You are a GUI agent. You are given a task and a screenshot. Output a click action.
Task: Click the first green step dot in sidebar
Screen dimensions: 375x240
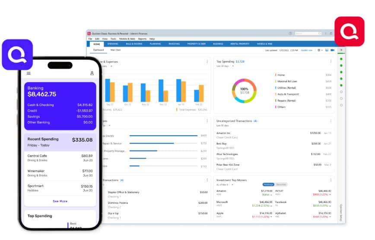(341, 59)
